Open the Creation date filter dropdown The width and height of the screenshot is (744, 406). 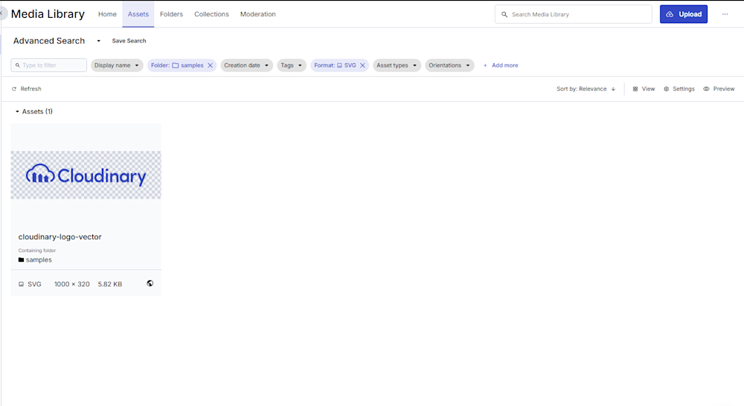tap(247, 65)
